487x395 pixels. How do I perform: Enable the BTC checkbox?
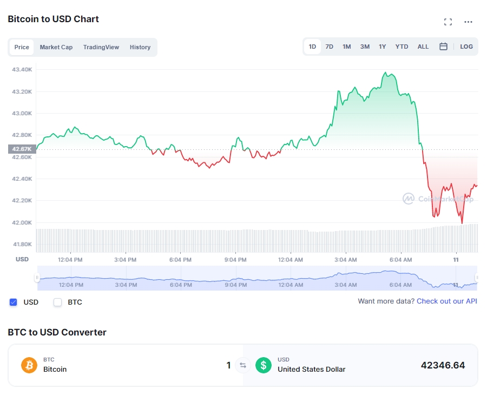point(58,302)
